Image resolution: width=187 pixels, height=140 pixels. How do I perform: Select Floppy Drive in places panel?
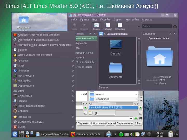pos(86,67)
